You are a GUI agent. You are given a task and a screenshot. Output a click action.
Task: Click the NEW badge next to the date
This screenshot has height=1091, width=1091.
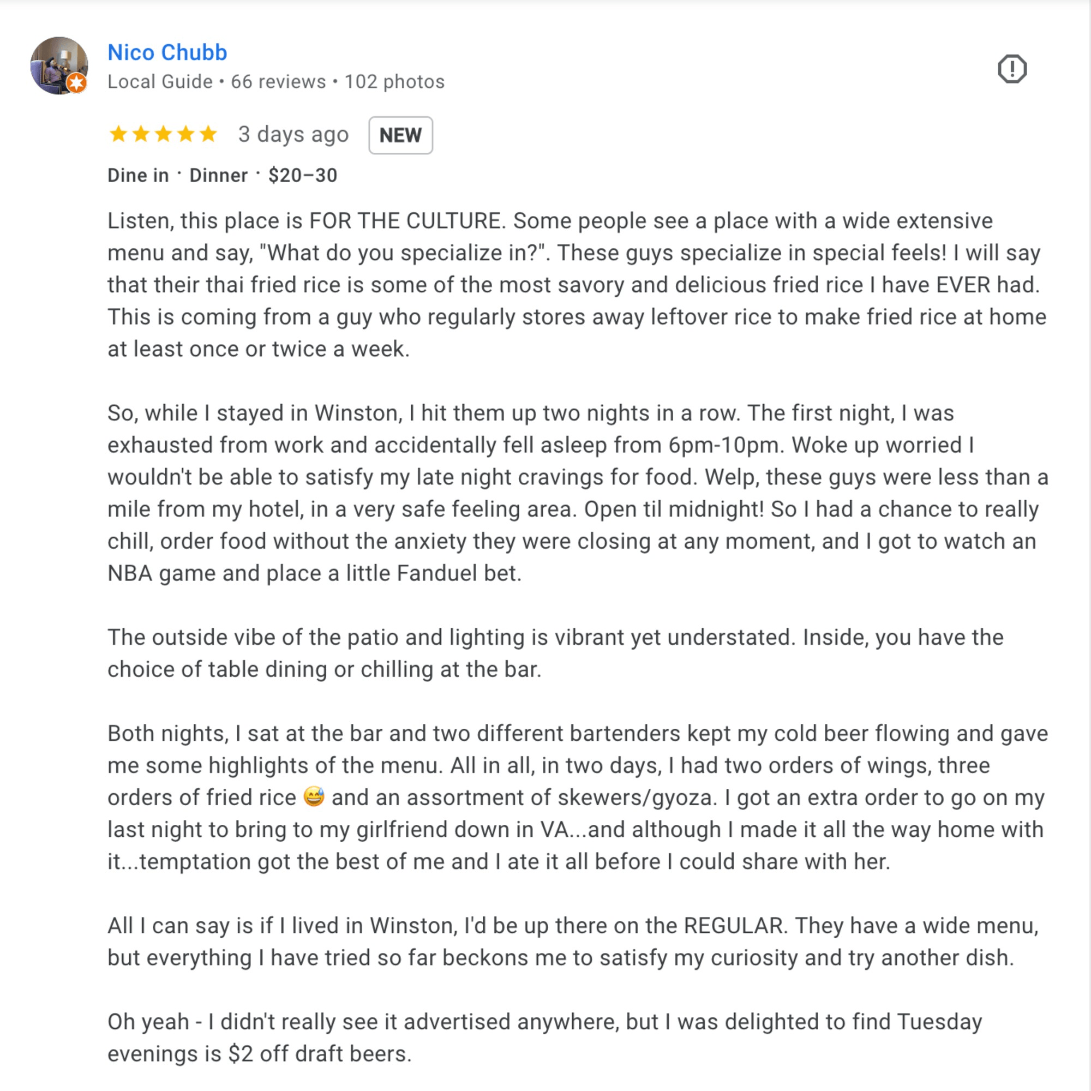400,135
